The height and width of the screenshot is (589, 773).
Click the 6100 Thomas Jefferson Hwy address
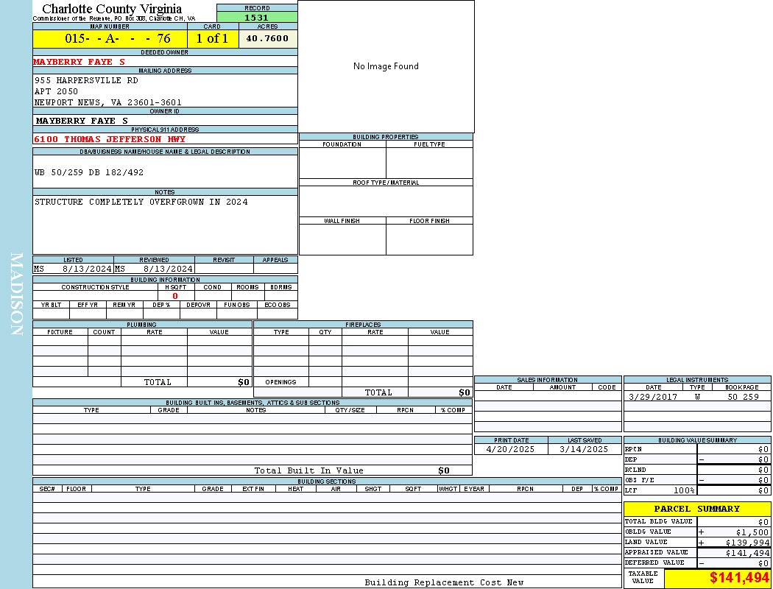110,138
